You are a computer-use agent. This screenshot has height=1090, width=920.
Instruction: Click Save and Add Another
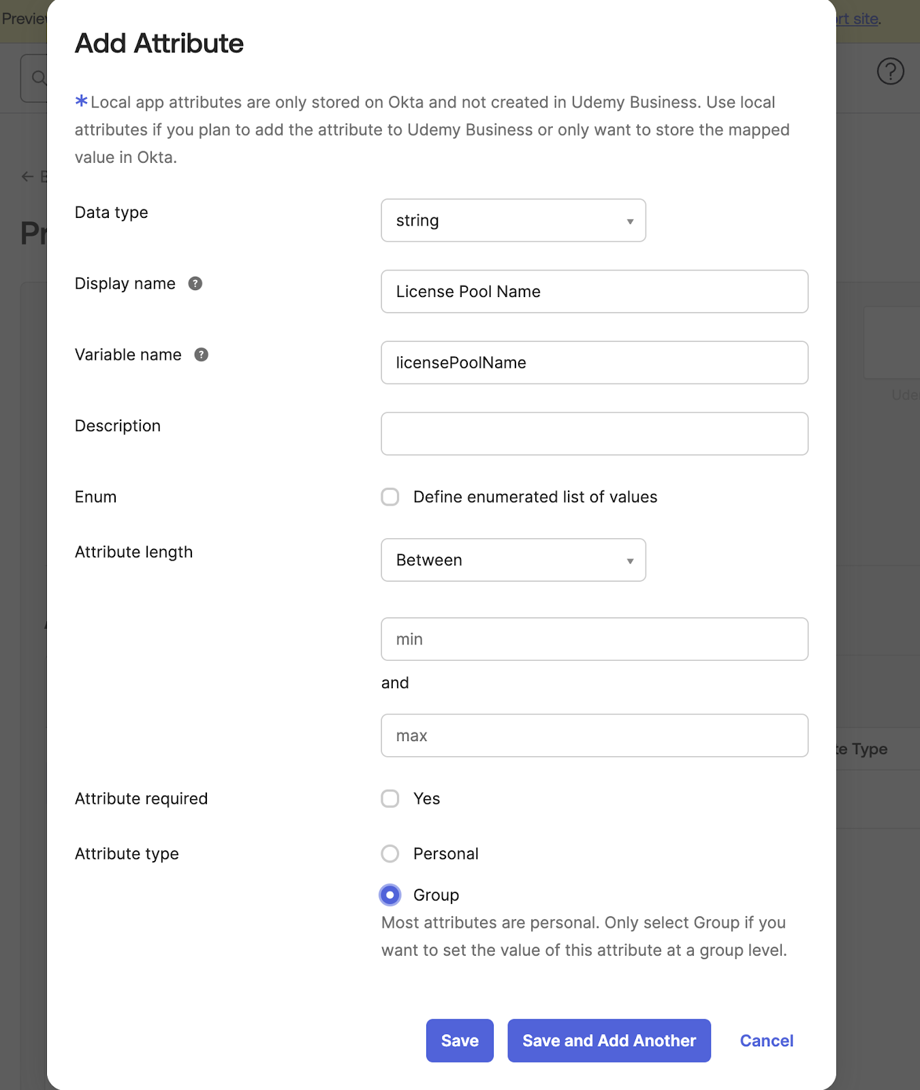(x=609, y=1040)
